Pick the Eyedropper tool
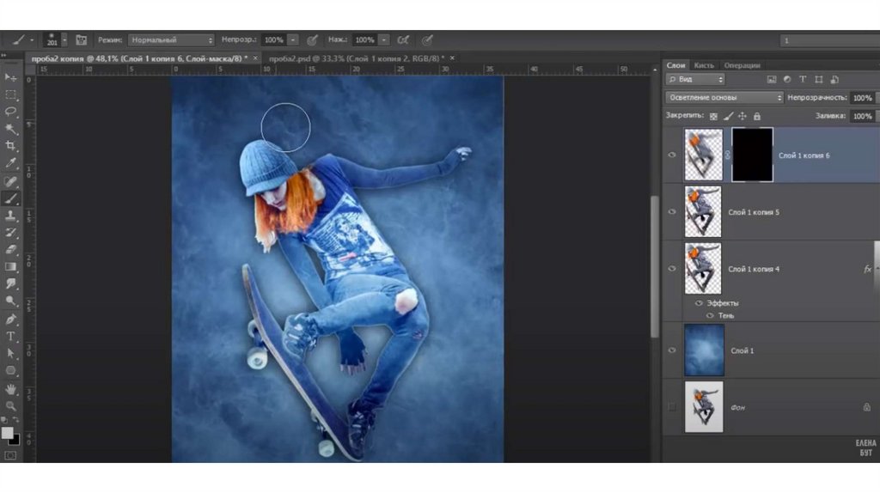This screenshot has width=880, height=493. click(11, 163)
